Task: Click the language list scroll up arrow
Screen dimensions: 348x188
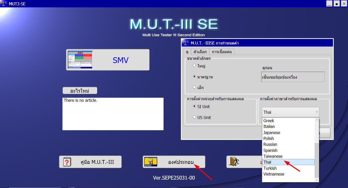Action: [317, 120]
